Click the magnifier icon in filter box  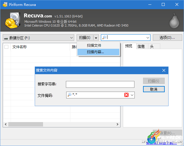[x=104, y=38]
